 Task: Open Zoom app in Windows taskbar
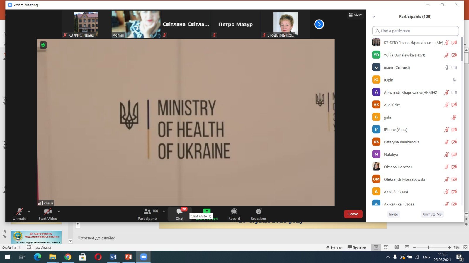pyautogui.click(x=143, y=257)
